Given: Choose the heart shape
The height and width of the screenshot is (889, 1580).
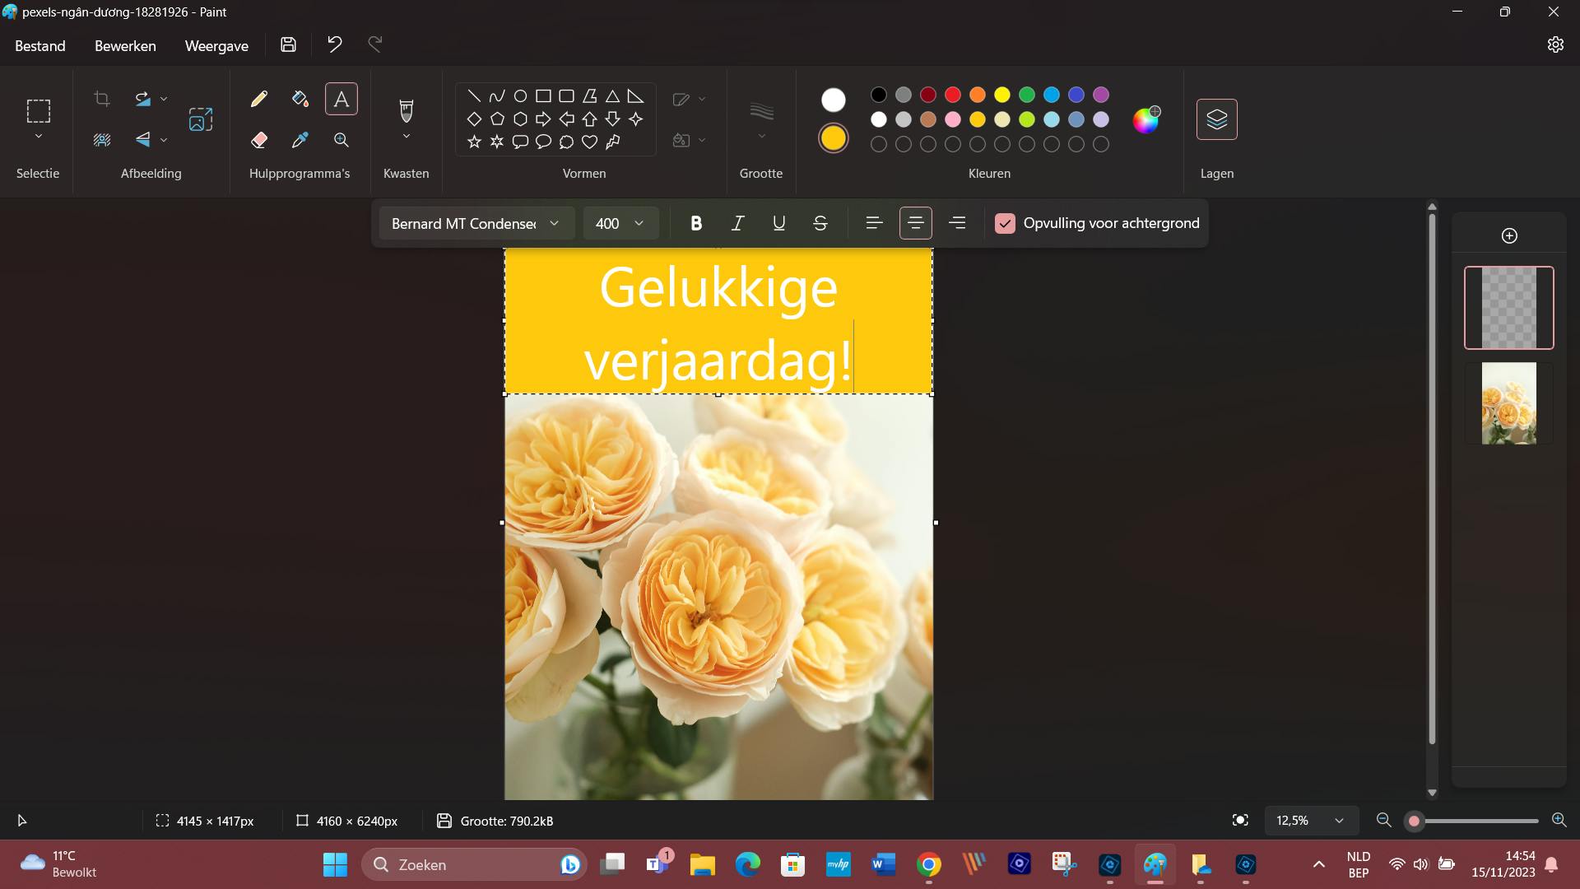Looking at the screenshot, I should (589, 142).
